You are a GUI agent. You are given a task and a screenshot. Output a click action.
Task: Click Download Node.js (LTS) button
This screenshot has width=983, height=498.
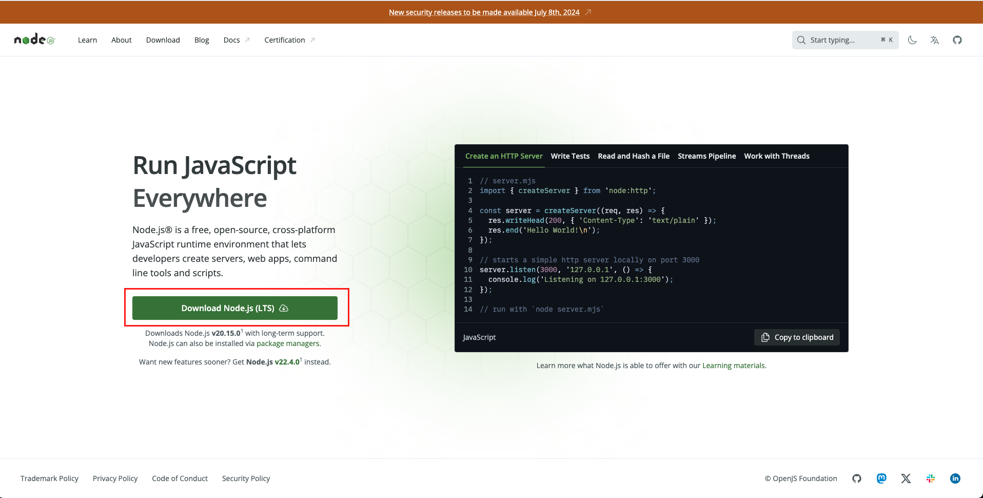point(235,308)
